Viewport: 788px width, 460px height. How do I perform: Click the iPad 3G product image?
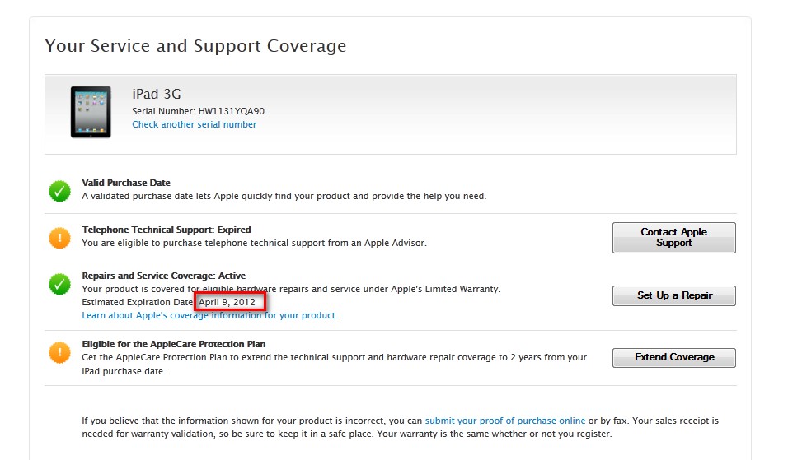[x=90, y=113]
